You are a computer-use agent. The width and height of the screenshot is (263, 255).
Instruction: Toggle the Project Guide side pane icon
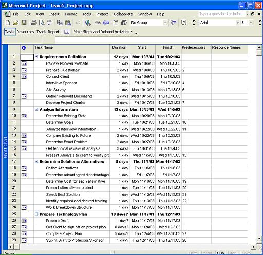[x=67, y=32]
